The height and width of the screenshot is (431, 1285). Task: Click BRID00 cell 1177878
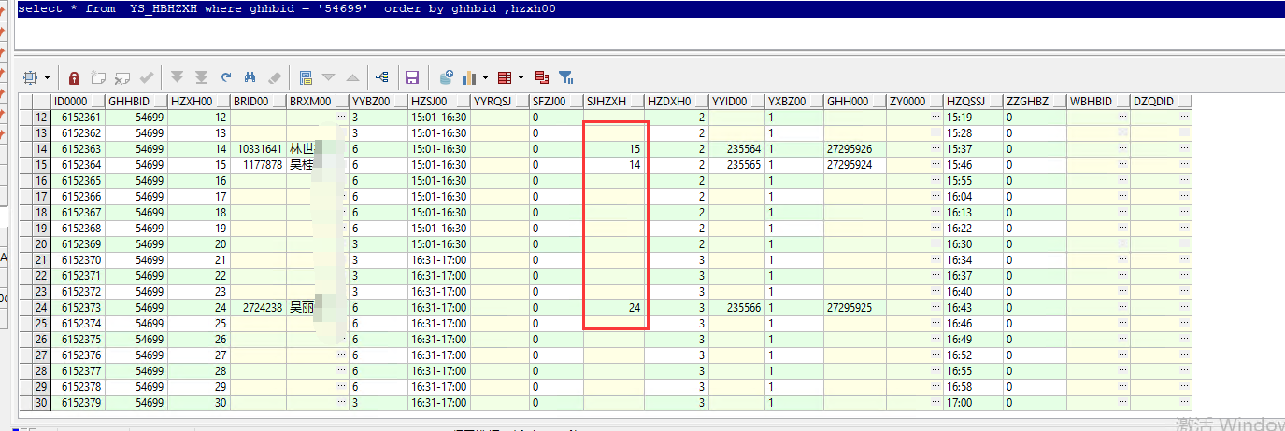coord(258,165)
